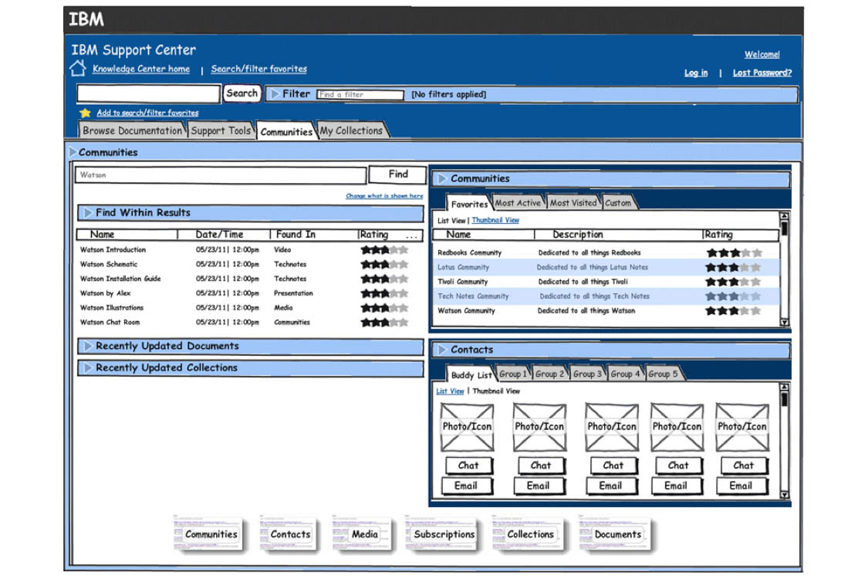The width and height of the screenshot is (868, 579).
Task: Click the home icon beside Knowledge Center home
Action: [x=77, y=69]
